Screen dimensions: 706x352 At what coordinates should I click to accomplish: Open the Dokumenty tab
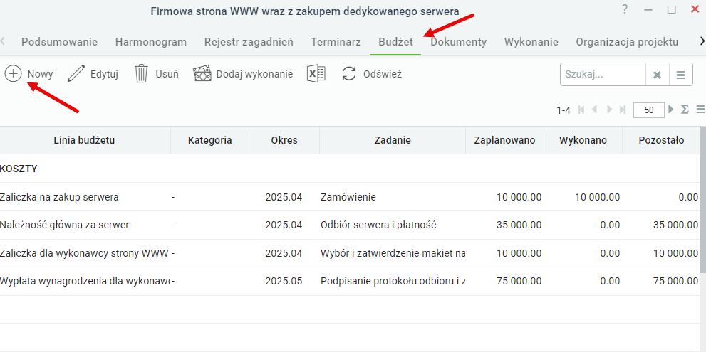click(x=458, y=42)
